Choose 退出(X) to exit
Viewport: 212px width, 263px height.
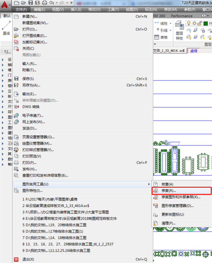(x=83, y=259)
